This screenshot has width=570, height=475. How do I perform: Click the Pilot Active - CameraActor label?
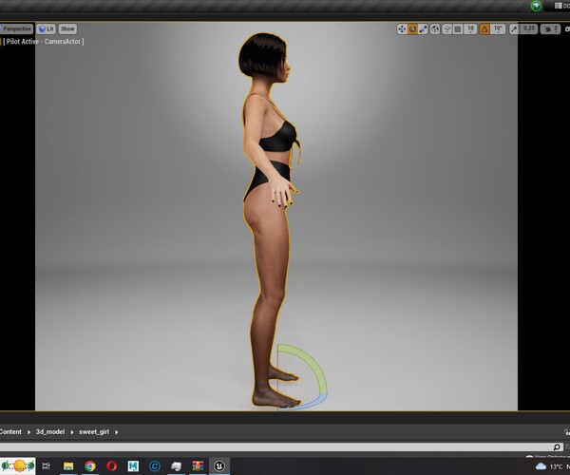tap(44, 42)
